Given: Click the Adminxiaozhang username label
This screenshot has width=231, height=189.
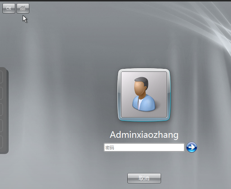Looking at the screenshot, I should point(144,135).
